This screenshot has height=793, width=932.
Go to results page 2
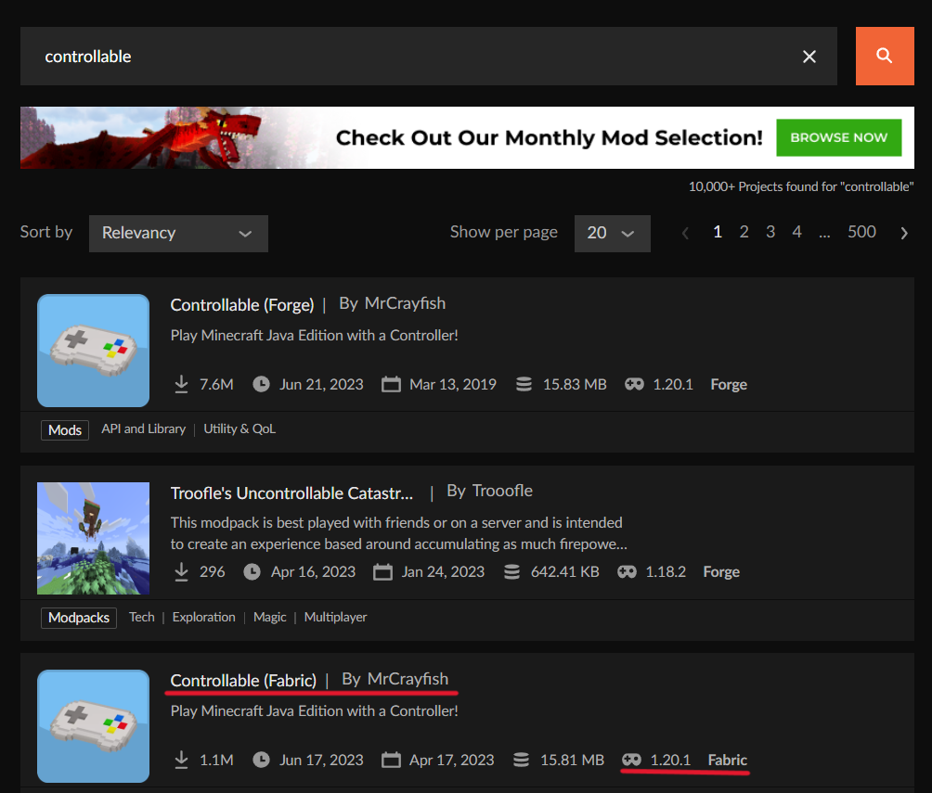pos(744,232)
